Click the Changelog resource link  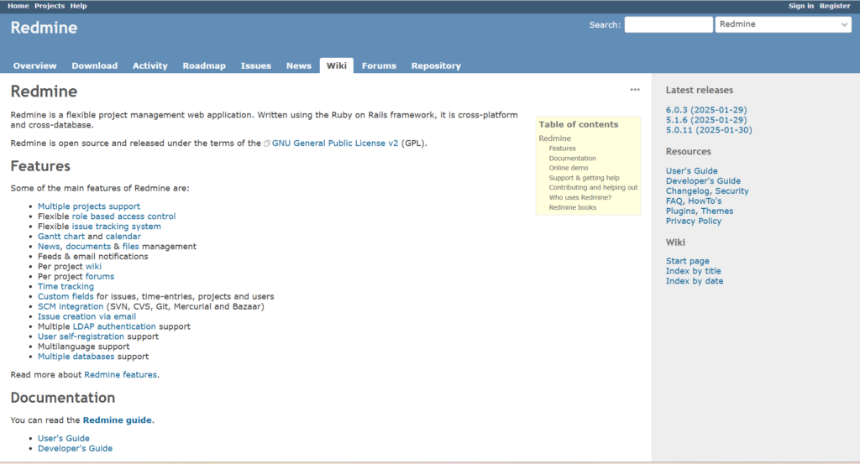(x=688, y=191)
